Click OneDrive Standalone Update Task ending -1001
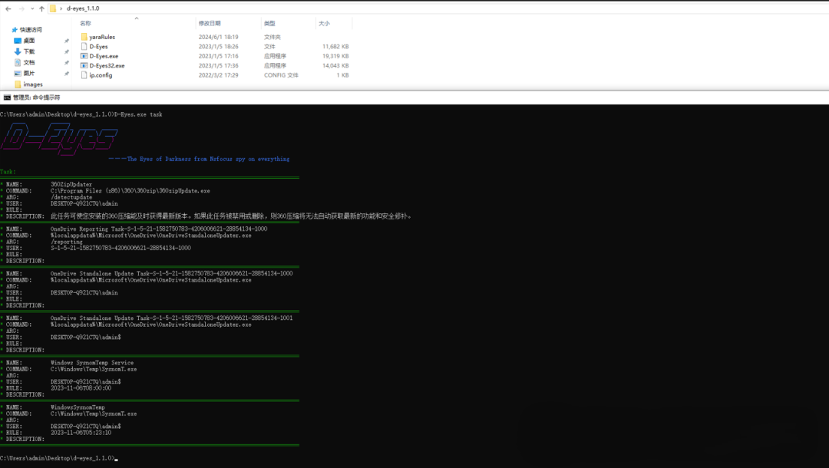829x468 pixels. 171,318
